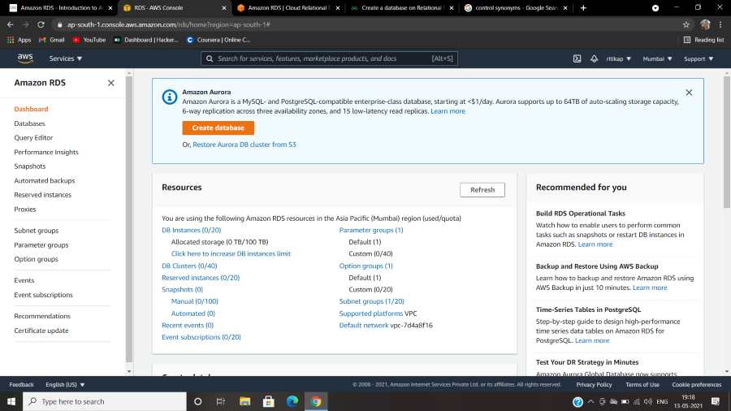
Task: Open Task View on the taskbar
Action: tap(221, 401)
